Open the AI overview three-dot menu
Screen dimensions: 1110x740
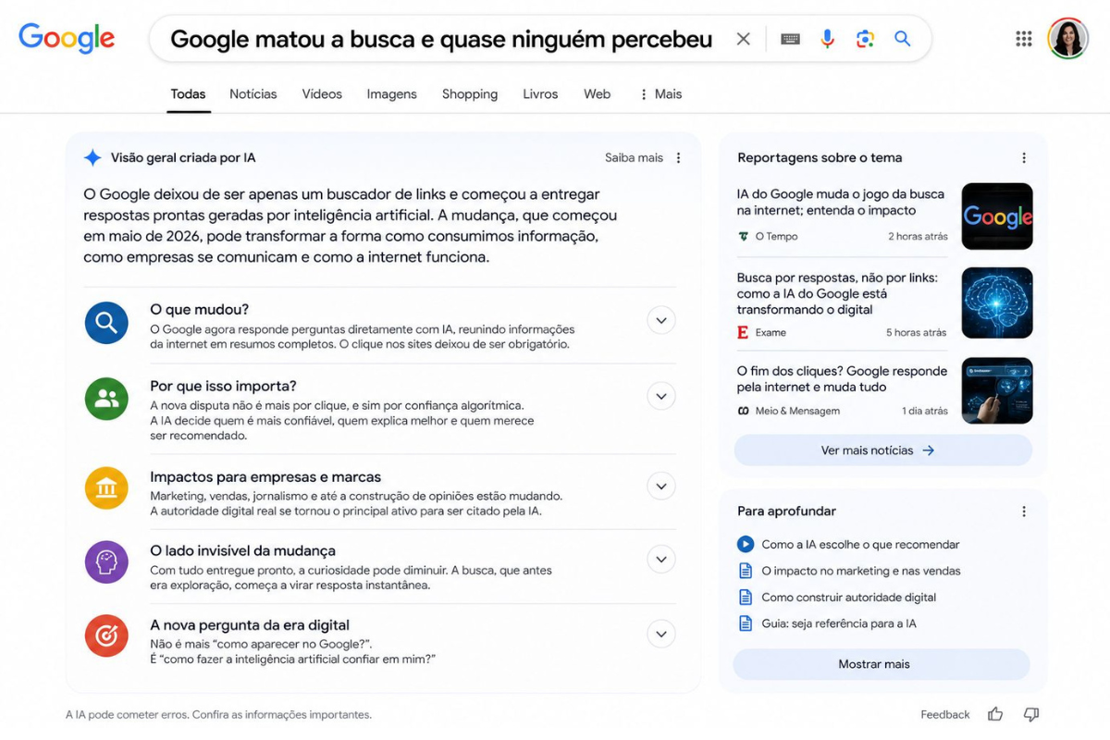pos(678,158)
